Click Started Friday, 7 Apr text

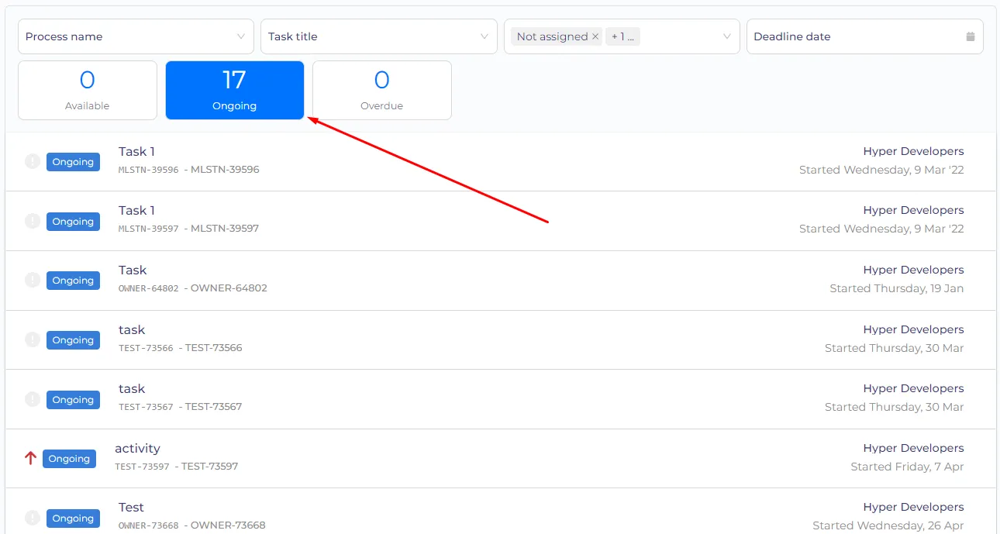coord(907,467)
